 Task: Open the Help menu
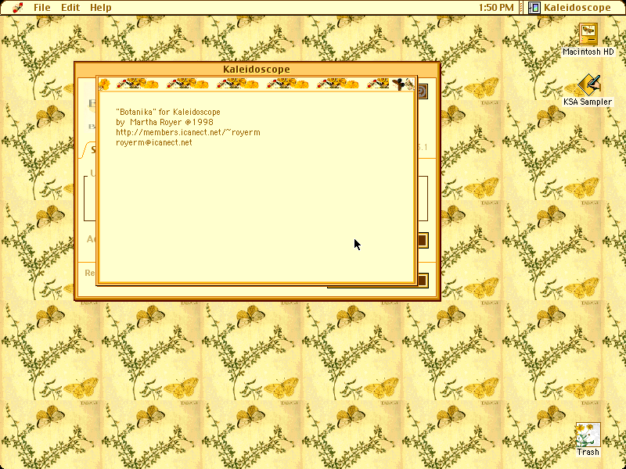(101, 8)
